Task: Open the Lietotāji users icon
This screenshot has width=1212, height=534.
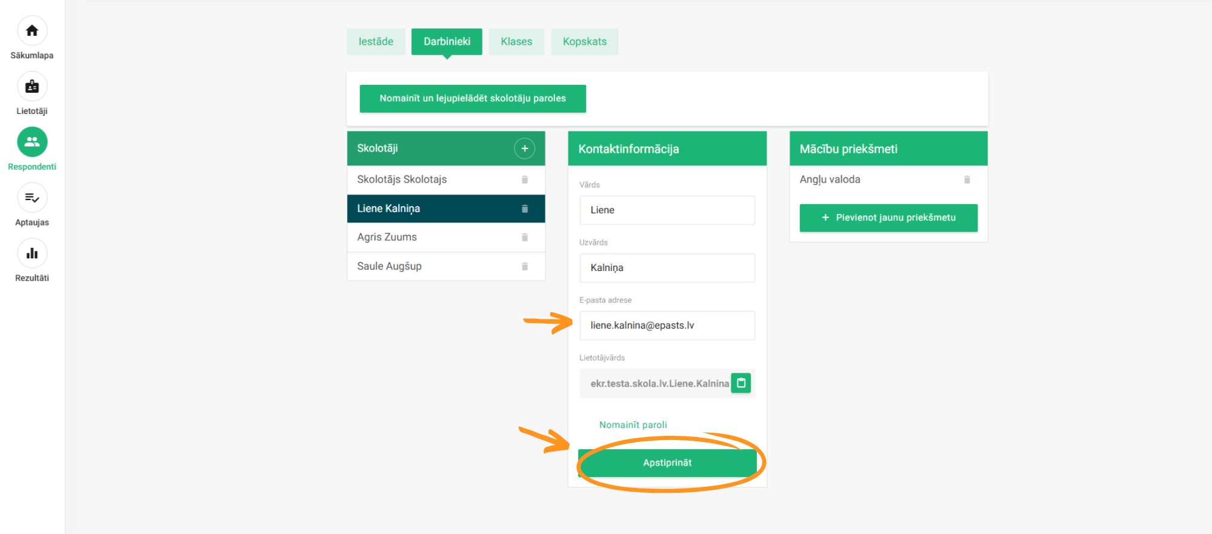Action: point(32,87)
